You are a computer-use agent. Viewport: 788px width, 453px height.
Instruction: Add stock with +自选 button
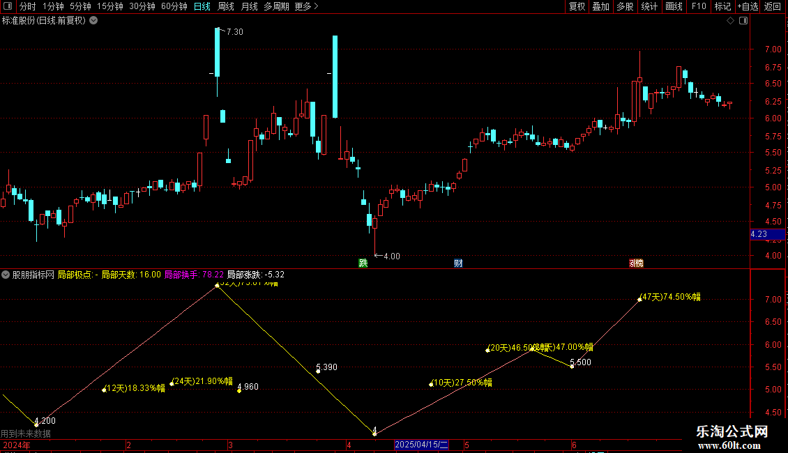click(x=748, y=6)
